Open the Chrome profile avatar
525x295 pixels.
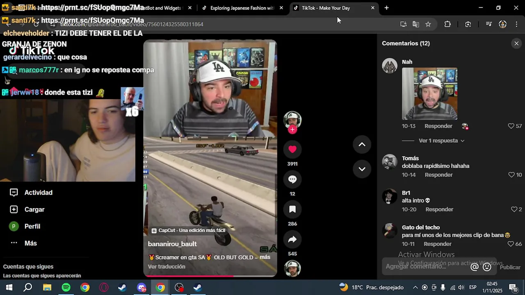(x=502, y=24)
